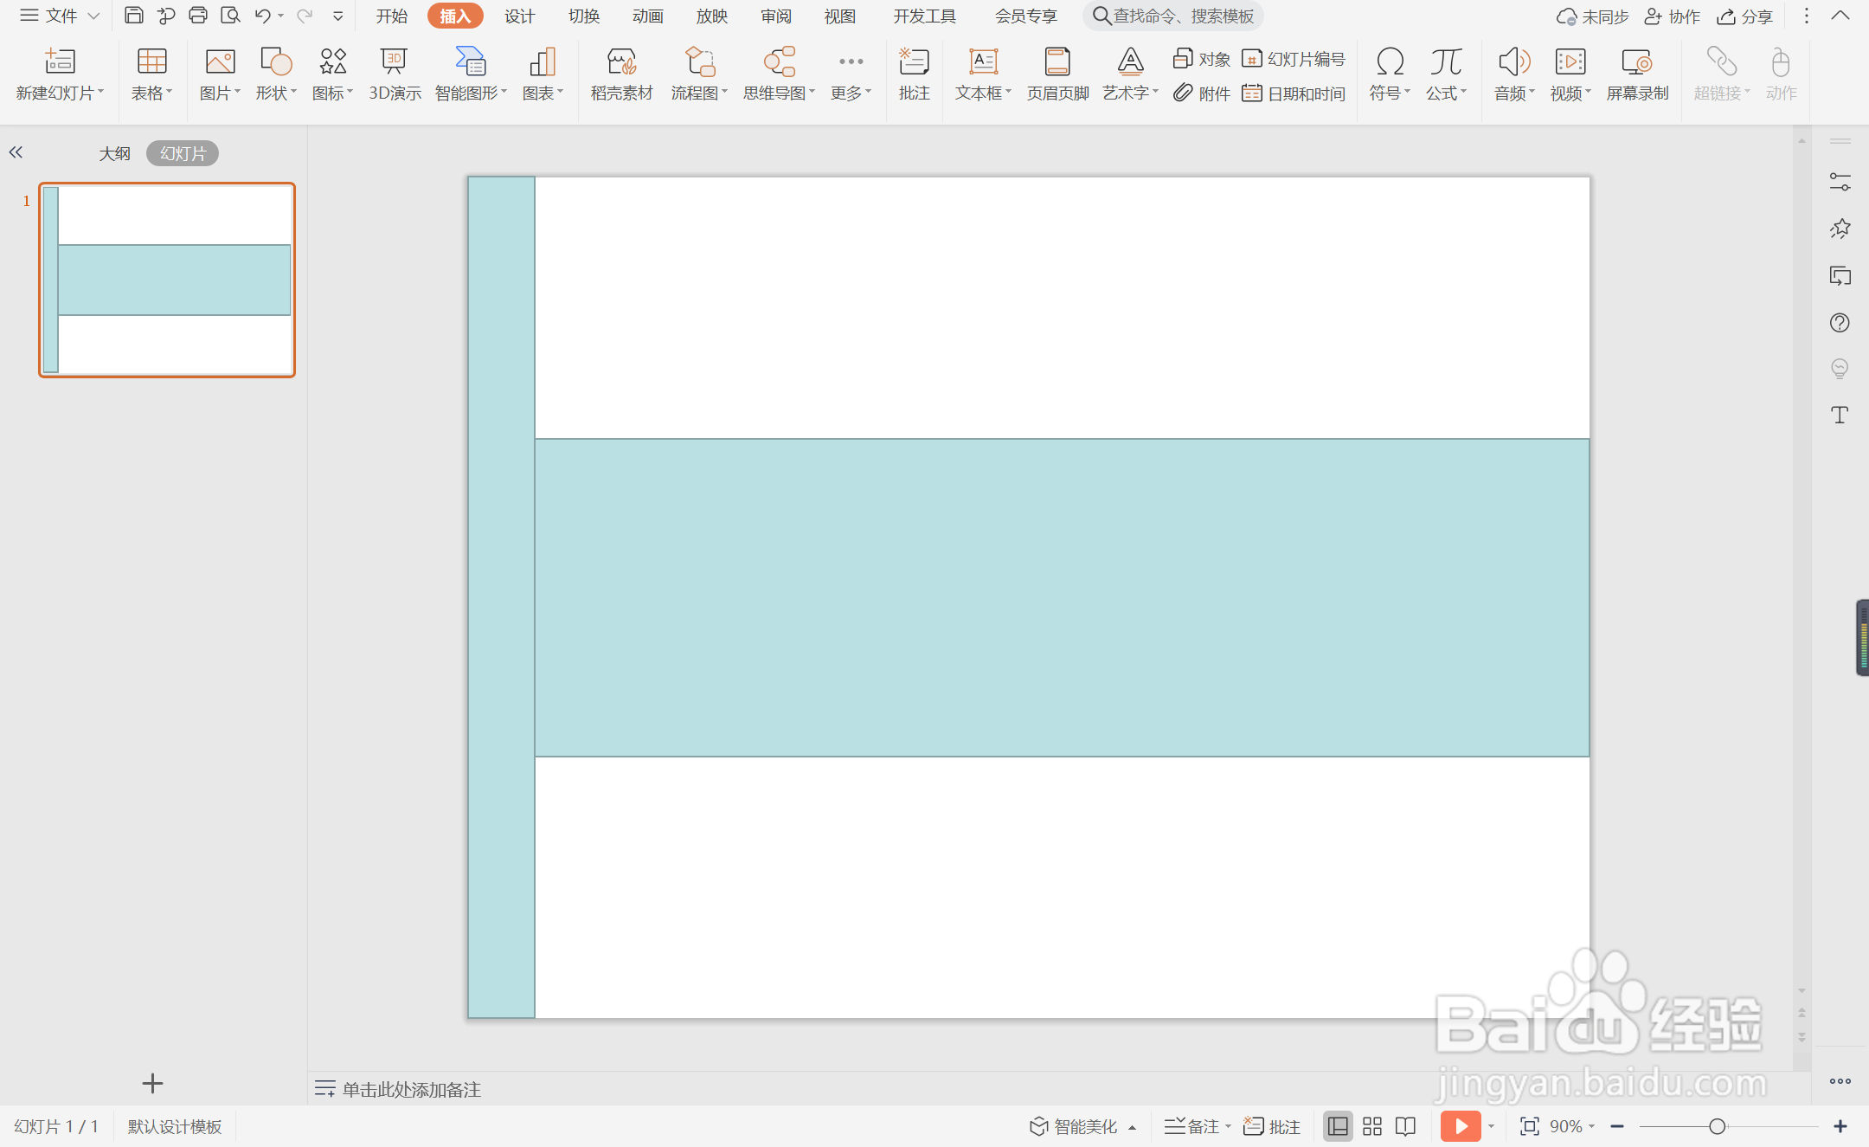Click the 智能美化 button
Image resolution: width=1869 pixels, height=1147 pixels.
[1075, 1126]
